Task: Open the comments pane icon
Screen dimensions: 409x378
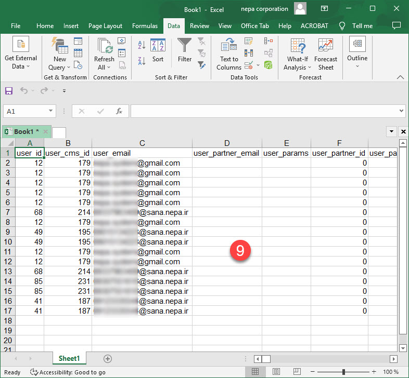Action: pyautogui.click(x=396, y=25)
